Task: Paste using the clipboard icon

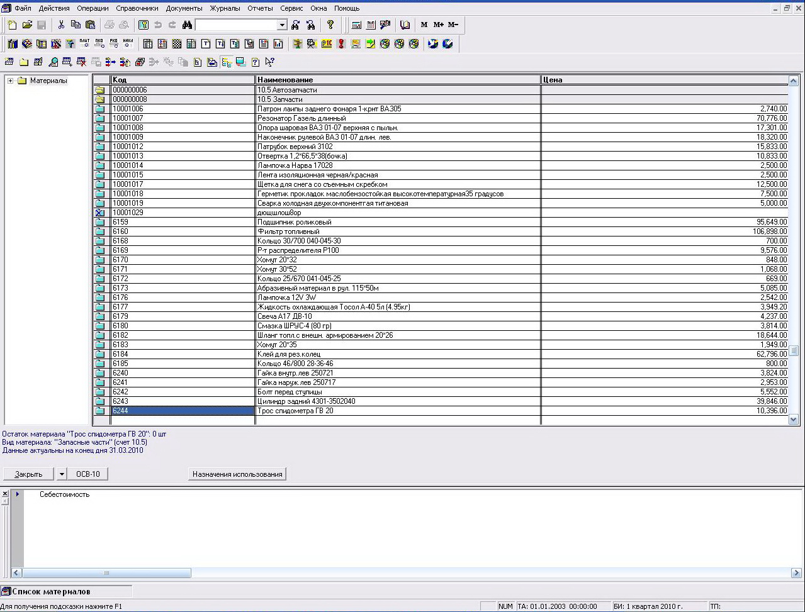Action: (90, 25)
